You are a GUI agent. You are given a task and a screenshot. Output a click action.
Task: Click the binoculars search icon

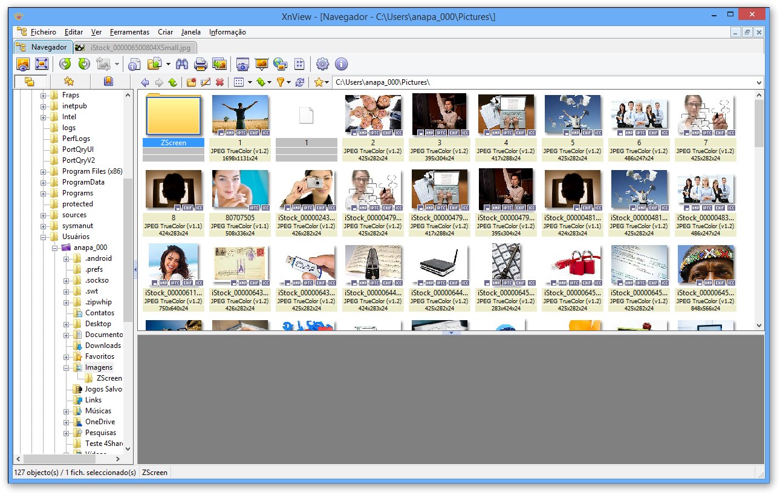coord(182,64)
